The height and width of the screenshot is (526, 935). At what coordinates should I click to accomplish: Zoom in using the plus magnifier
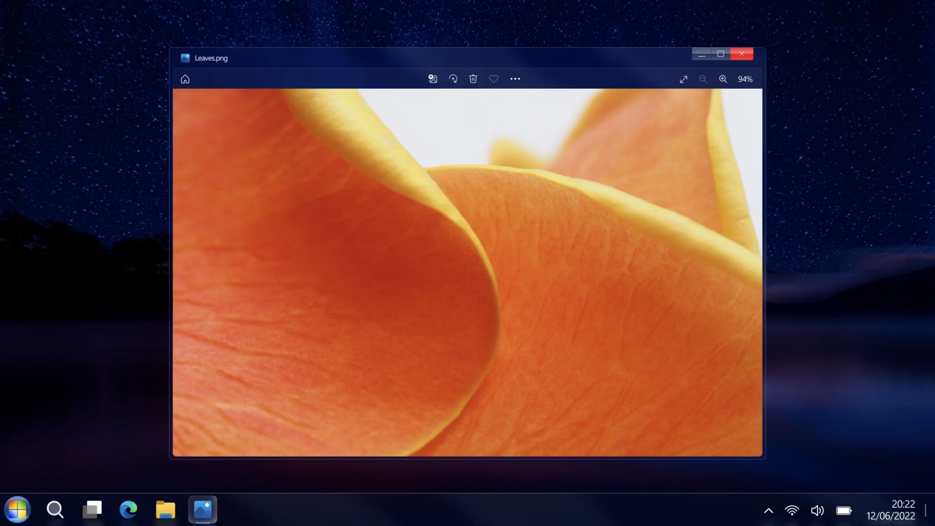723,79
